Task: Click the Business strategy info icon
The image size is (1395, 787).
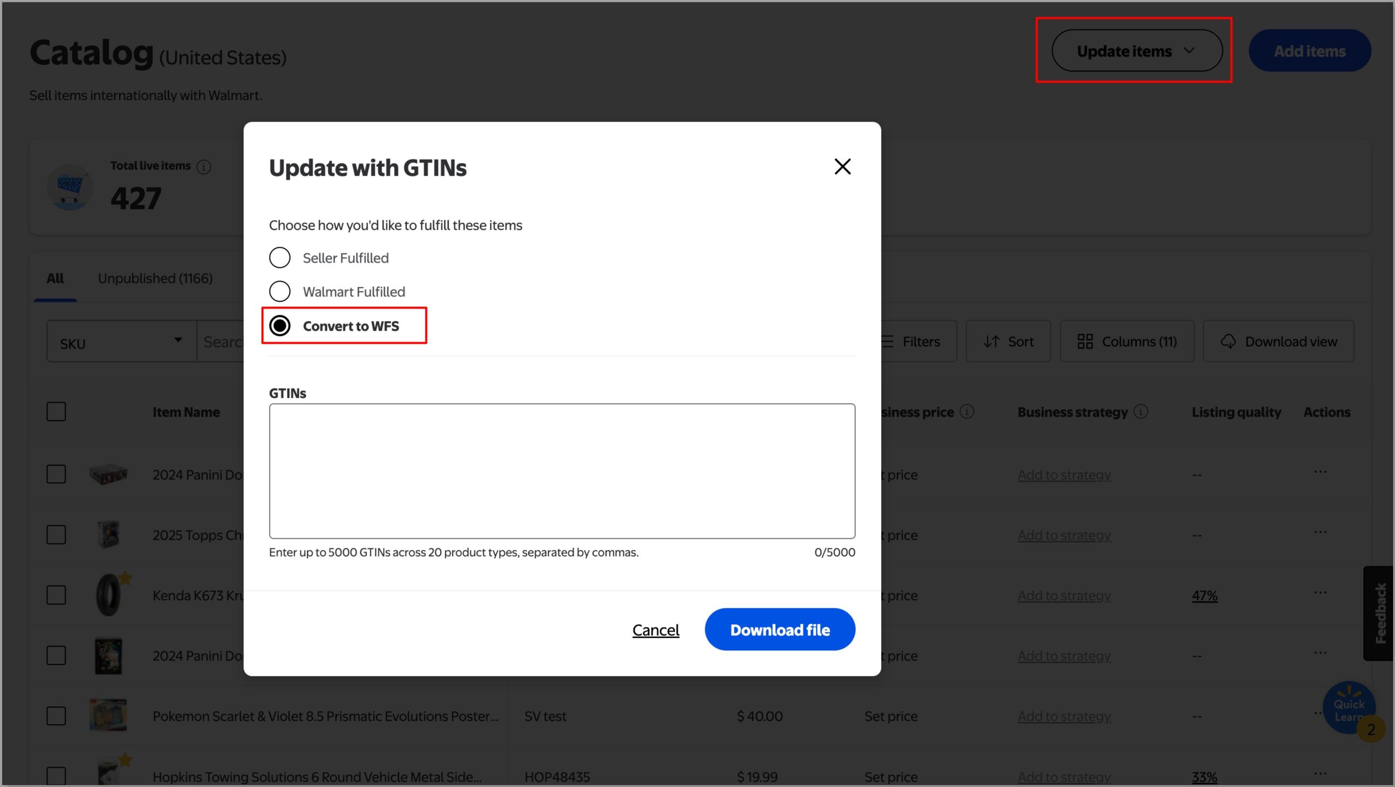Action: (x=1140, y=412)
